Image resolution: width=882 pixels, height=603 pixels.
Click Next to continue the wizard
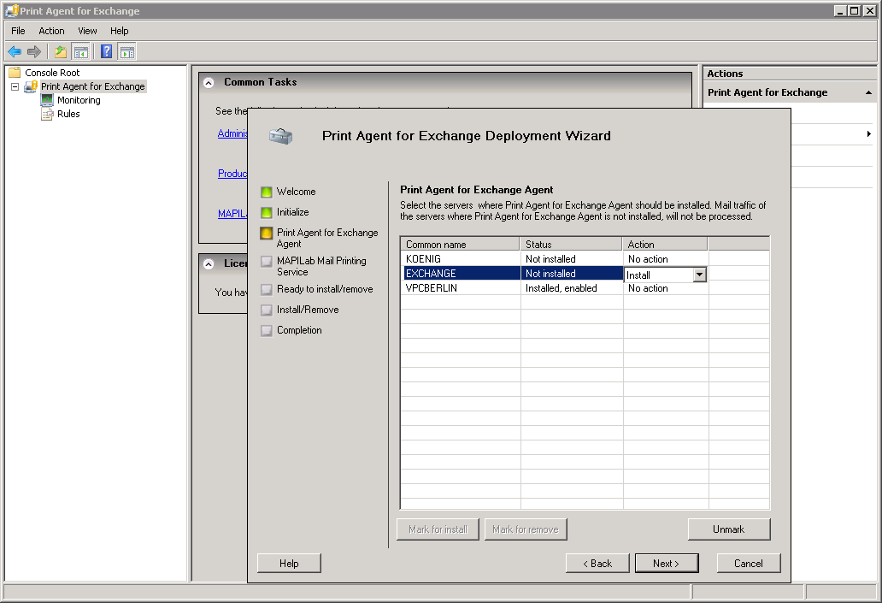tap(667, 563)
